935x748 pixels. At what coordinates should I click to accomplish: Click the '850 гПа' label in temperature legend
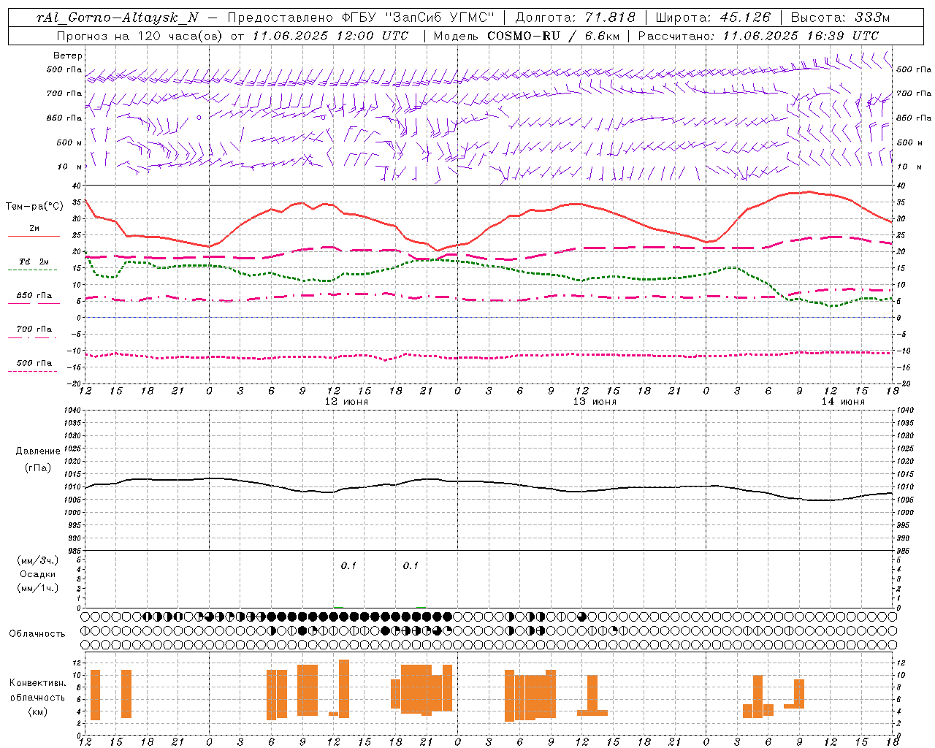[34, 296]
